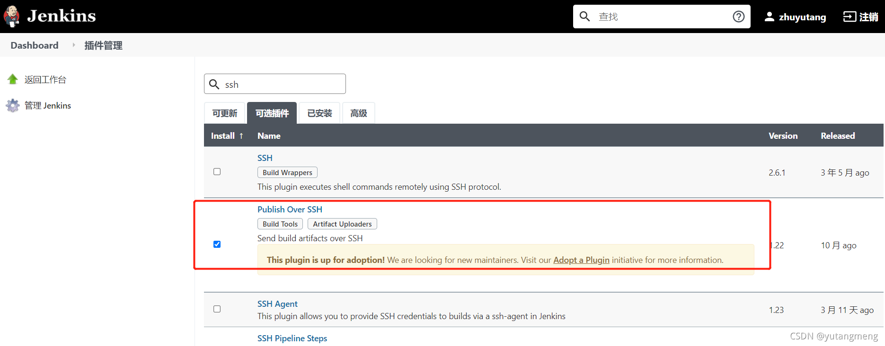Click the logout arrow icon 注销

point(850,17)
